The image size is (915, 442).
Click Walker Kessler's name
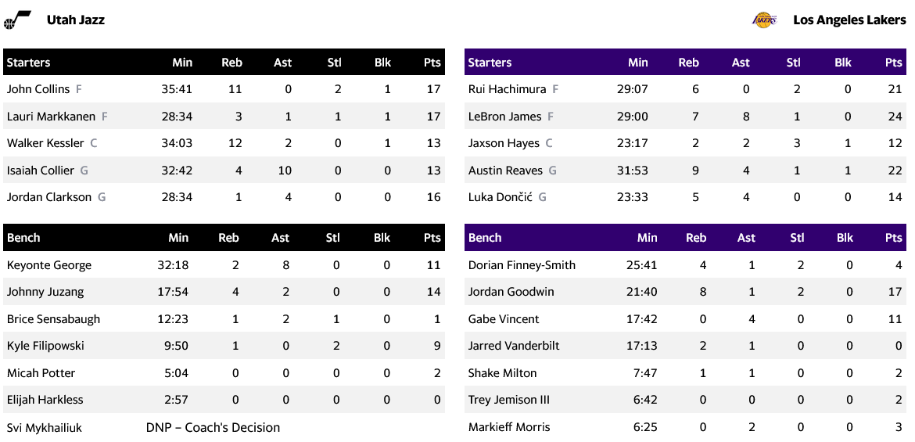(x=45, y=143)
